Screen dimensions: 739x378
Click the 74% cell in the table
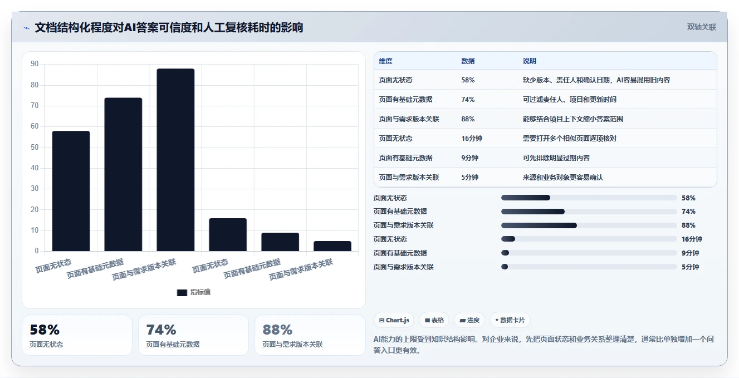click(468, 100)
